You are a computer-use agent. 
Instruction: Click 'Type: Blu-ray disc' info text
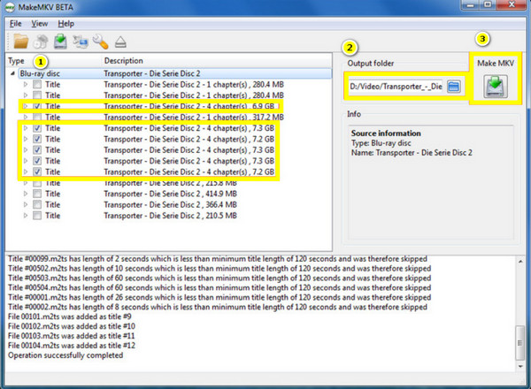[381, 142]
